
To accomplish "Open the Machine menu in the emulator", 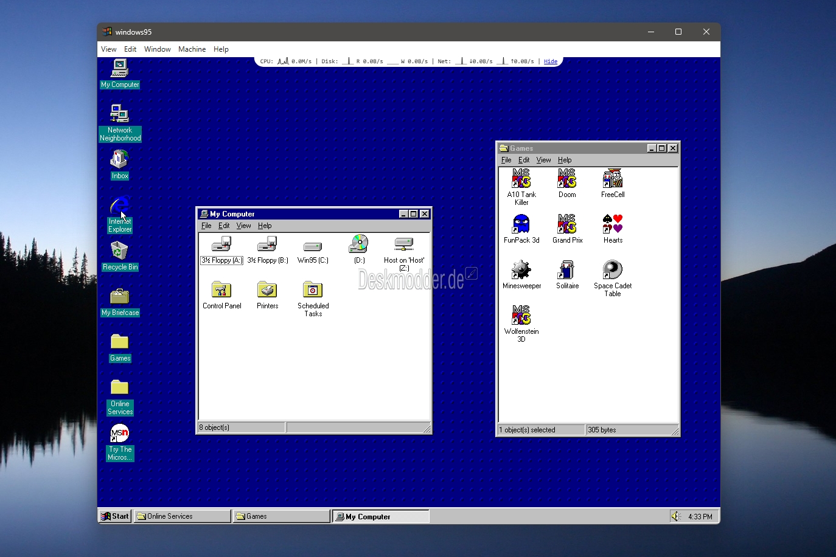I will coord(192,49).
